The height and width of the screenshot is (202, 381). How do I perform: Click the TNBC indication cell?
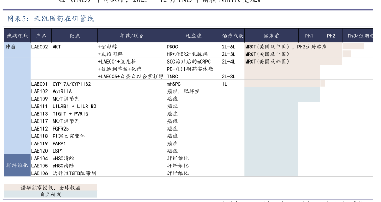172,76
